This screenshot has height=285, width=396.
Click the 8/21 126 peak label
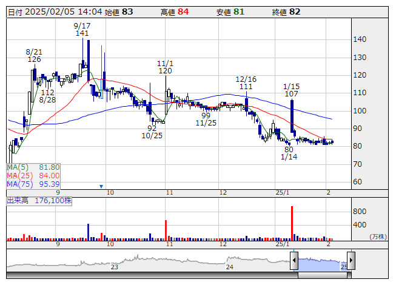click(34, 56)
